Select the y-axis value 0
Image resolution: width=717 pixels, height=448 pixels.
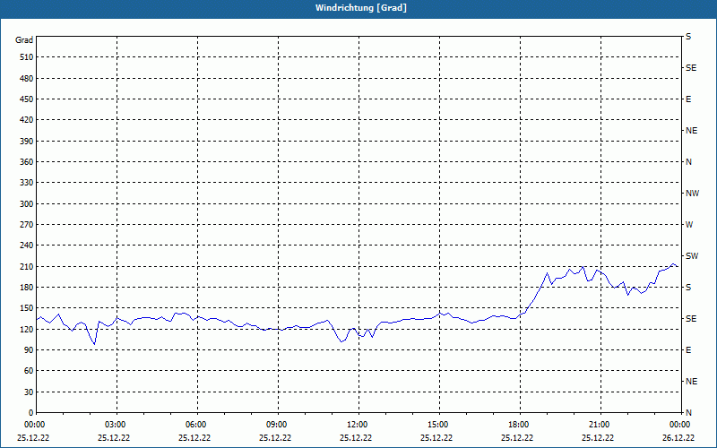(x=31, y=413)
